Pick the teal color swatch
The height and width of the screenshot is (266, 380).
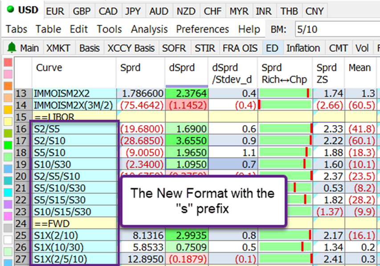coord(8,180)
